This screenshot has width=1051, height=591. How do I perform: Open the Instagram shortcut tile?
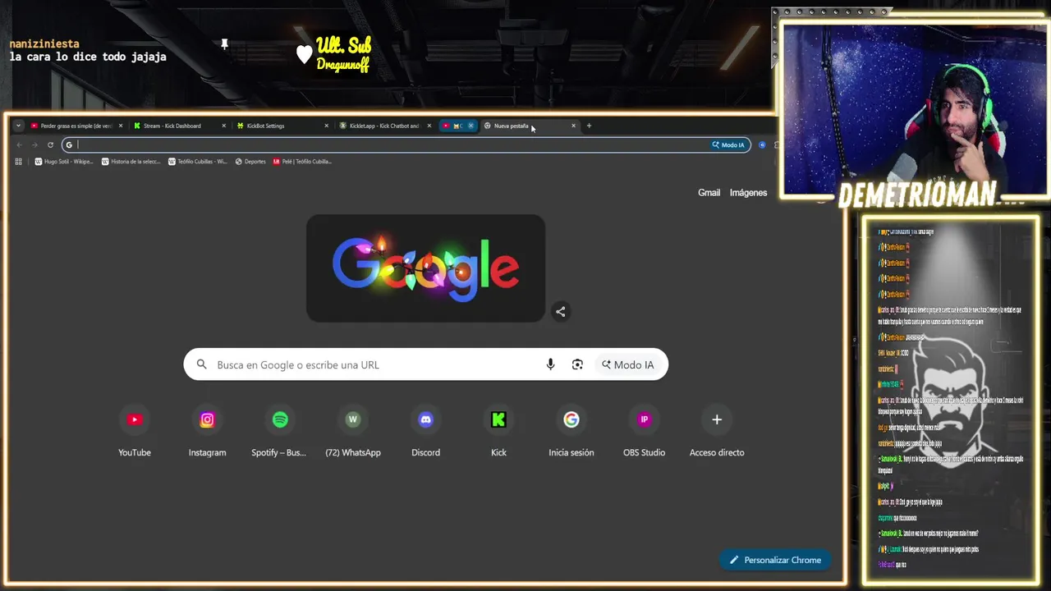pos(207,431)
